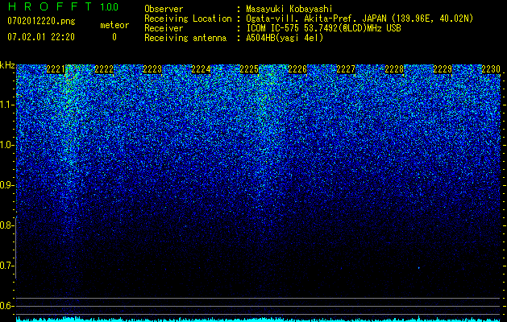Click the 2224 time marker

click(201, 69)
